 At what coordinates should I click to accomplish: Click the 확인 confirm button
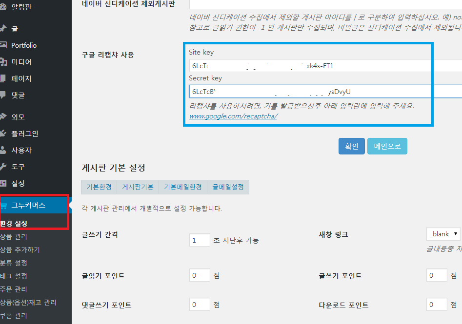(352, 146)
